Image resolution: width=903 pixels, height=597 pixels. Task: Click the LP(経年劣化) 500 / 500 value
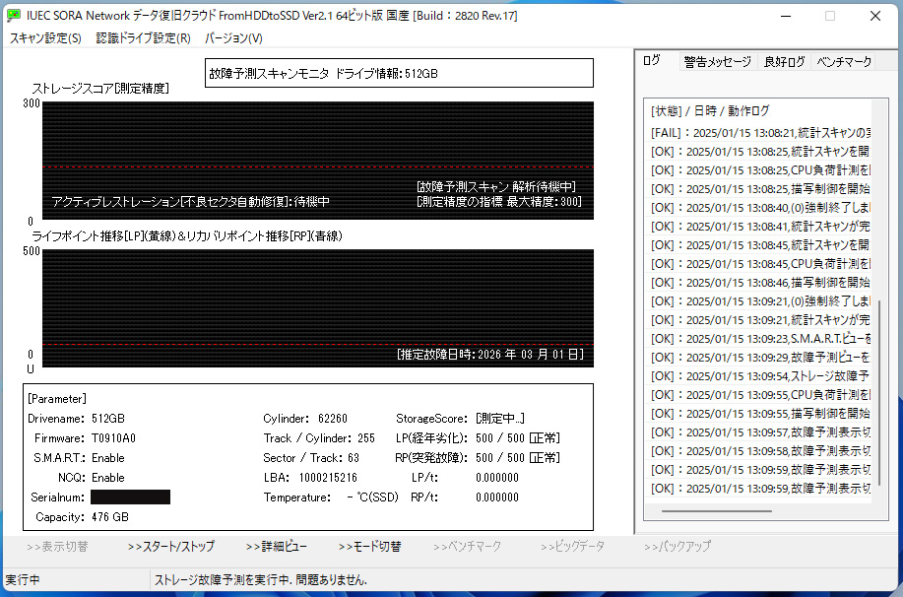pyautogui.click(x=518, y=438)
